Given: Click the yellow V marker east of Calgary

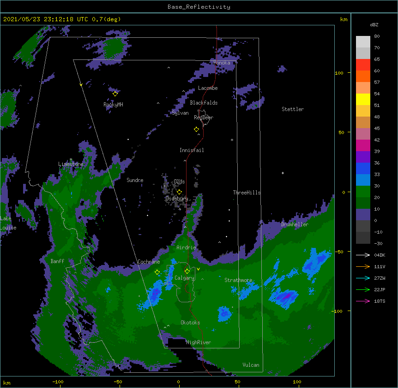Looking at the screenshot, I should pos(198,269).
